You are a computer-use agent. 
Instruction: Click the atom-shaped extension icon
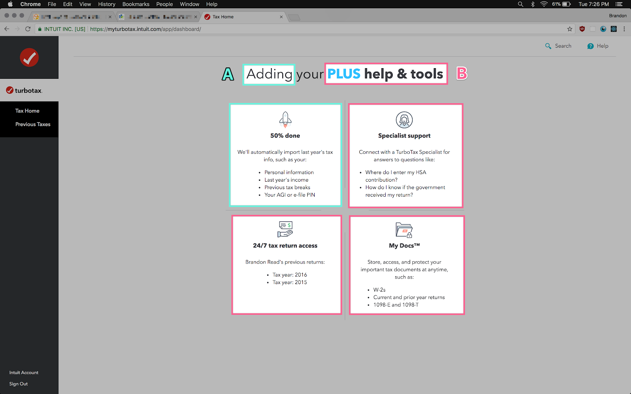(614, 29)
